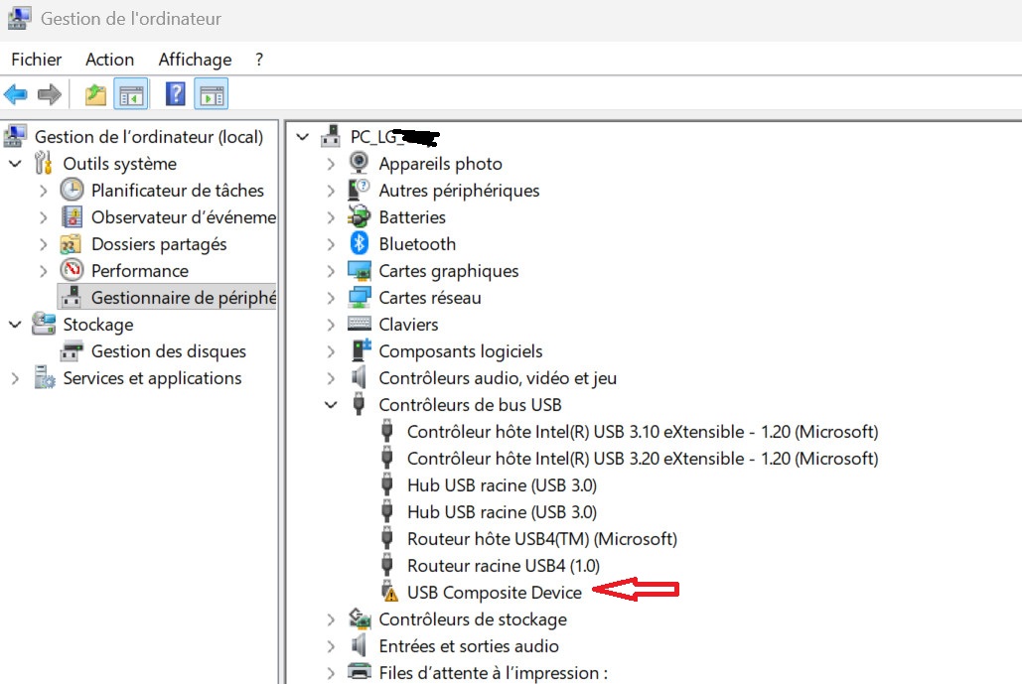Select Routeur hôte USB4(TM) (Microsoft)
Screen dimensions: 1022x684
541,539
